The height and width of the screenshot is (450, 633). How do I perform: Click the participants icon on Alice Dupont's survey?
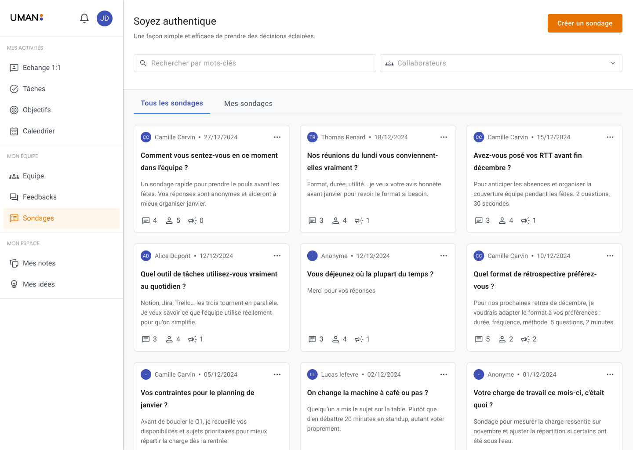(x=169, y=339)
